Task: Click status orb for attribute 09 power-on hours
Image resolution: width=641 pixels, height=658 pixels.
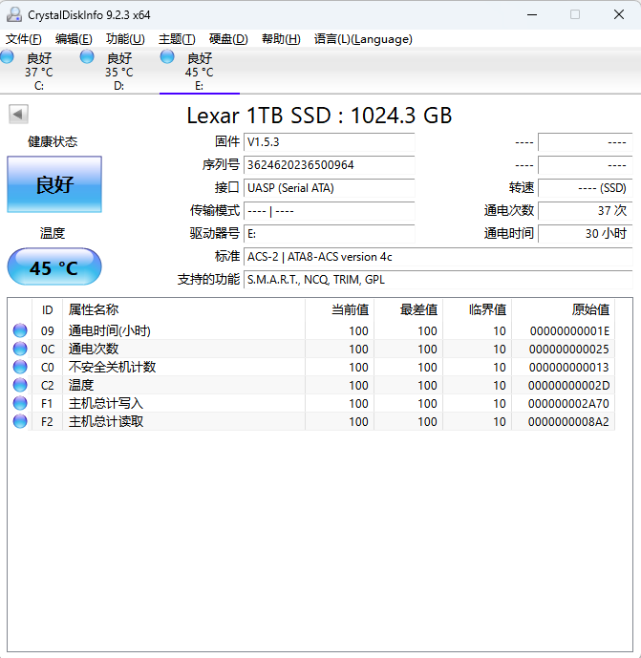Action: [x=20, y=330]
